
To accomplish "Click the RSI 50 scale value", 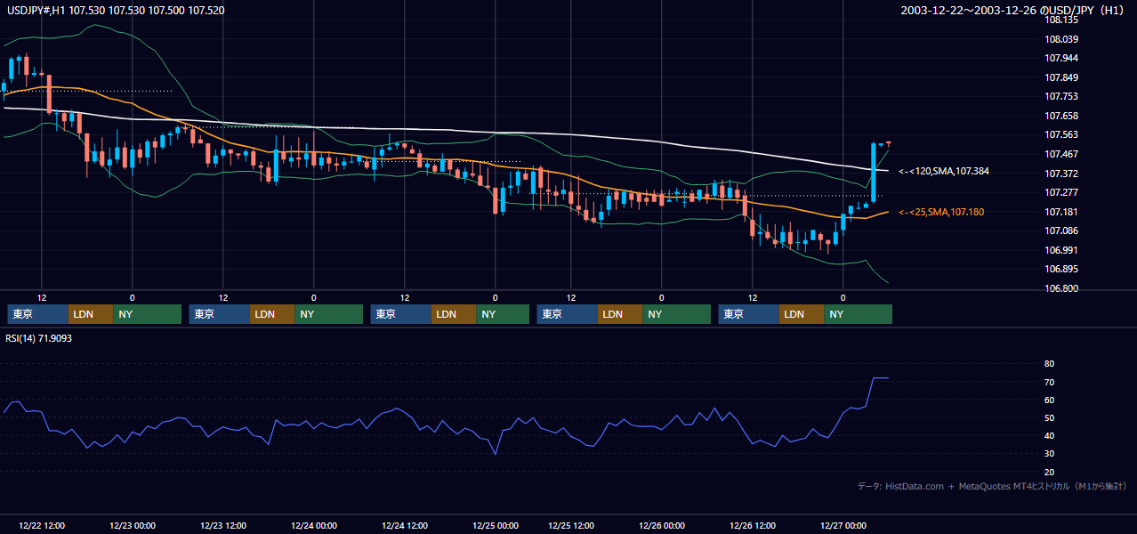I will (1050, 417).
